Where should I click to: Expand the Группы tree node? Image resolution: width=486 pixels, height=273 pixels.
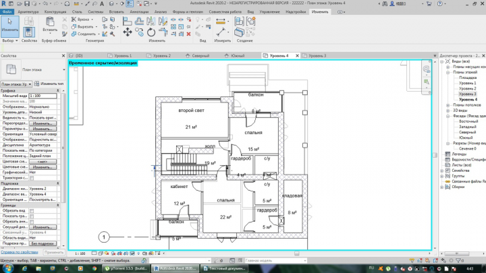[x=442, y=176]
